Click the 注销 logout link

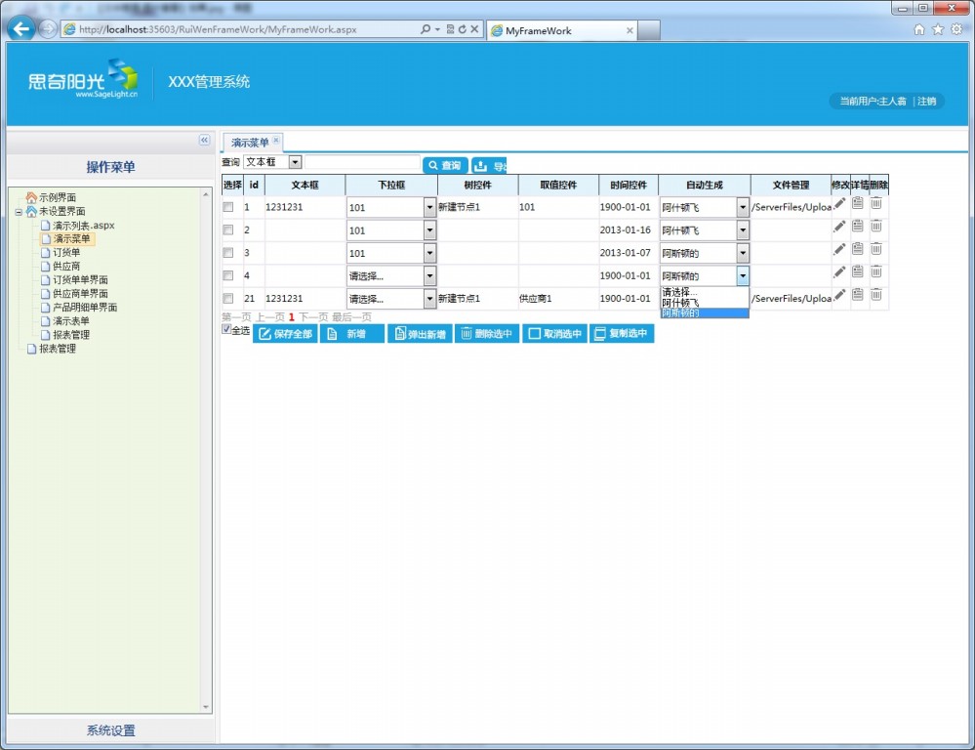(x=926, y=102)
